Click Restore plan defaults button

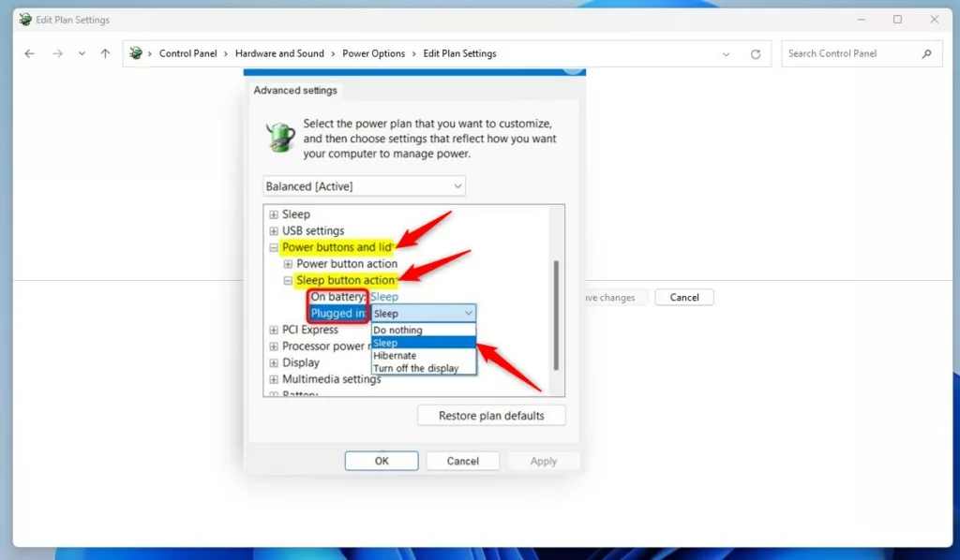(491, 416)
